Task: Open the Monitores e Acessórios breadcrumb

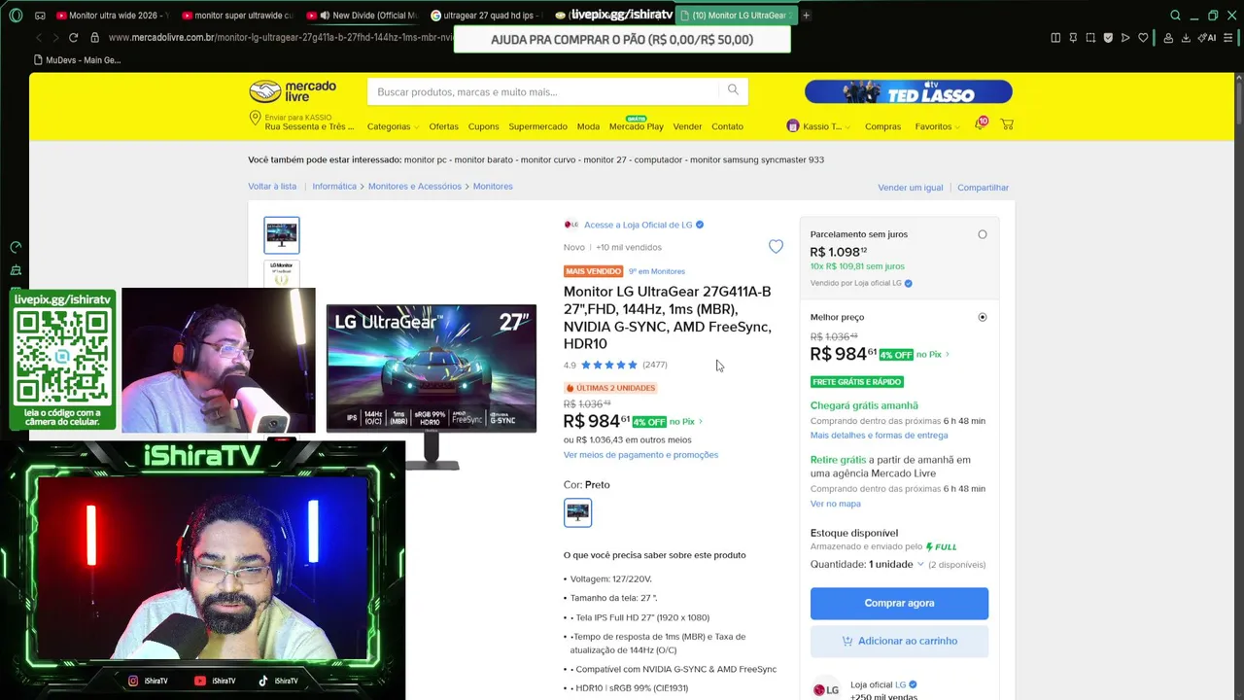Action: [x=414, y=187]
